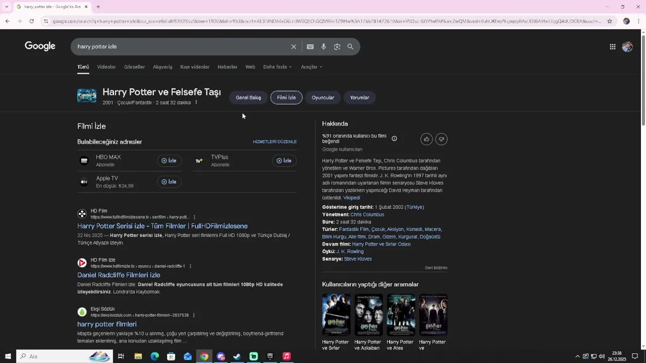Switch to the Görseller tab
The width and height of the screenshot is (646, 363).
134,67
